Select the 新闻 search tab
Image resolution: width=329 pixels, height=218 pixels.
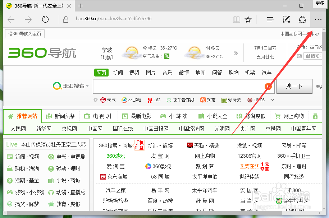pyautogui.click(x=118, y=73)
